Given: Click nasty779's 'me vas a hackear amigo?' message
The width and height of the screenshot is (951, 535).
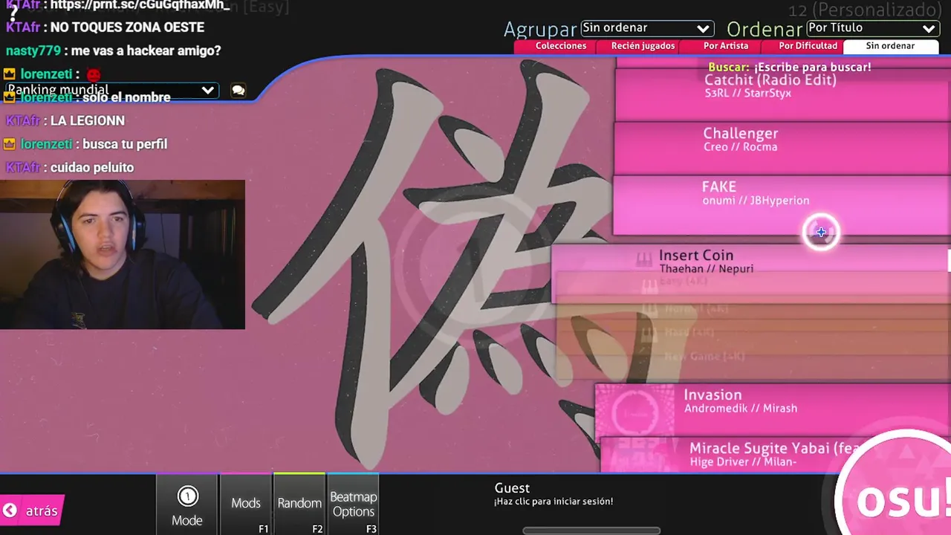Looking at the screenshot, I should point(146,51).
